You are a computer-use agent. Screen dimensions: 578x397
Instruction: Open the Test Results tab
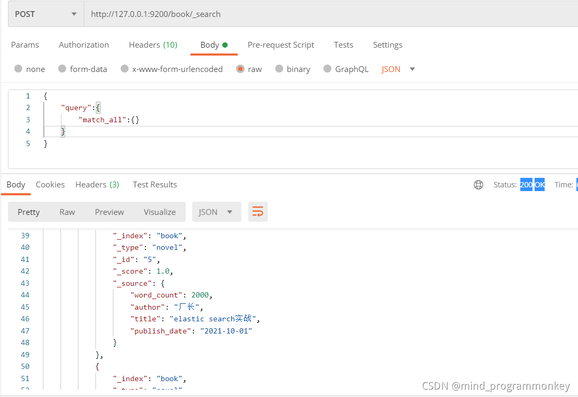point(155,184)
